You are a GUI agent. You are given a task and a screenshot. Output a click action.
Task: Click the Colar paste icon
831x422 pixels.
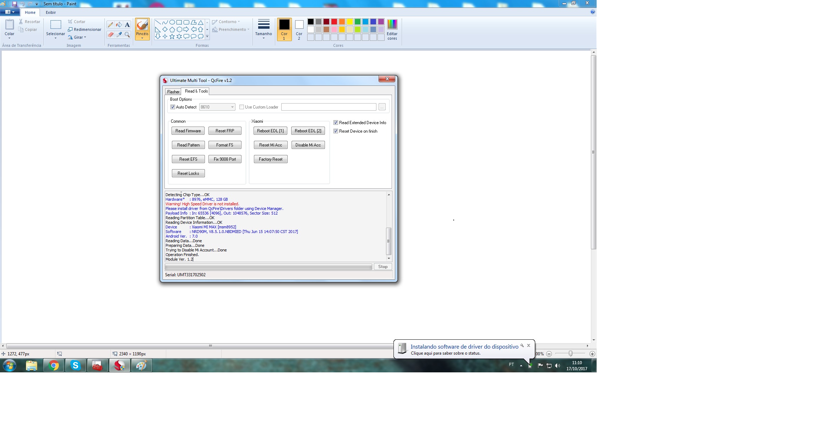point(10,25)
